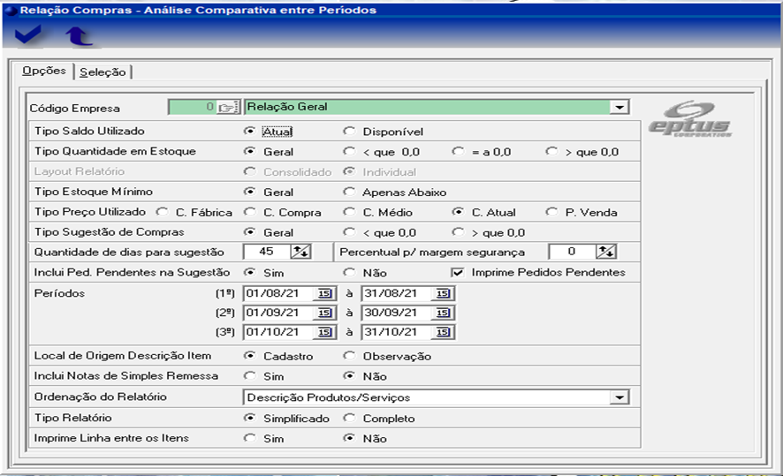Open calendar for second period start date
Screen dimensions: 783x476
(x=324, y=313)
